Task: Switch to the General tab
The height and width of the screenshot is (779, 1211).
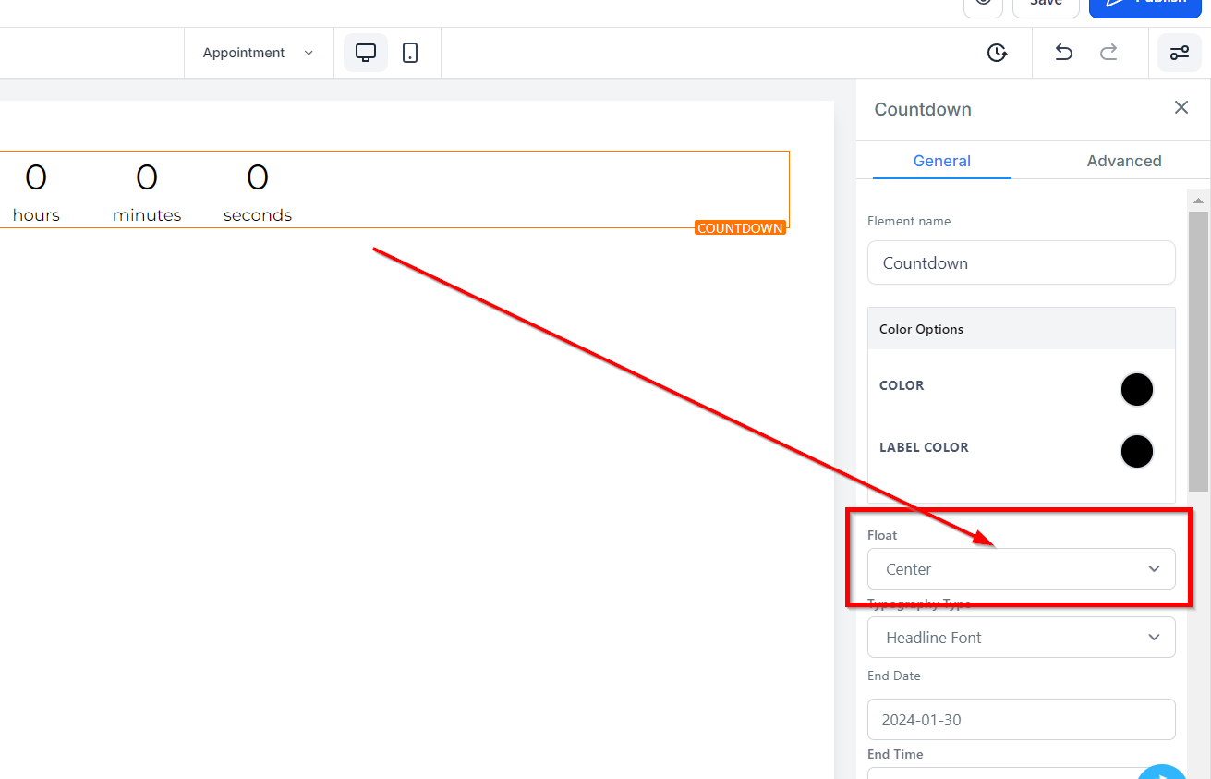Action: pos(942,161)
